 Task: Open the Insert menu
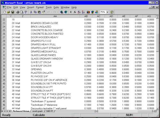coord(31,7)
